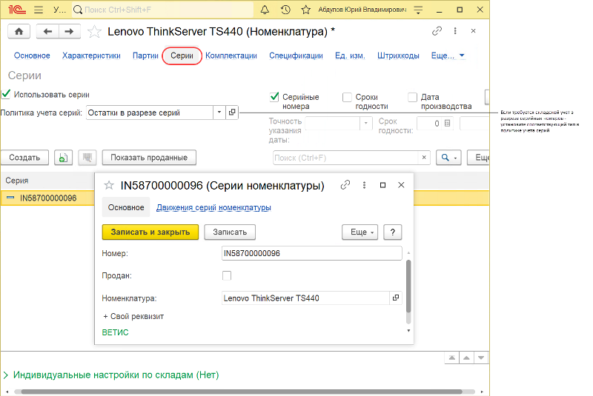Close the Номенклатура form tab

[x=473, y=31]
